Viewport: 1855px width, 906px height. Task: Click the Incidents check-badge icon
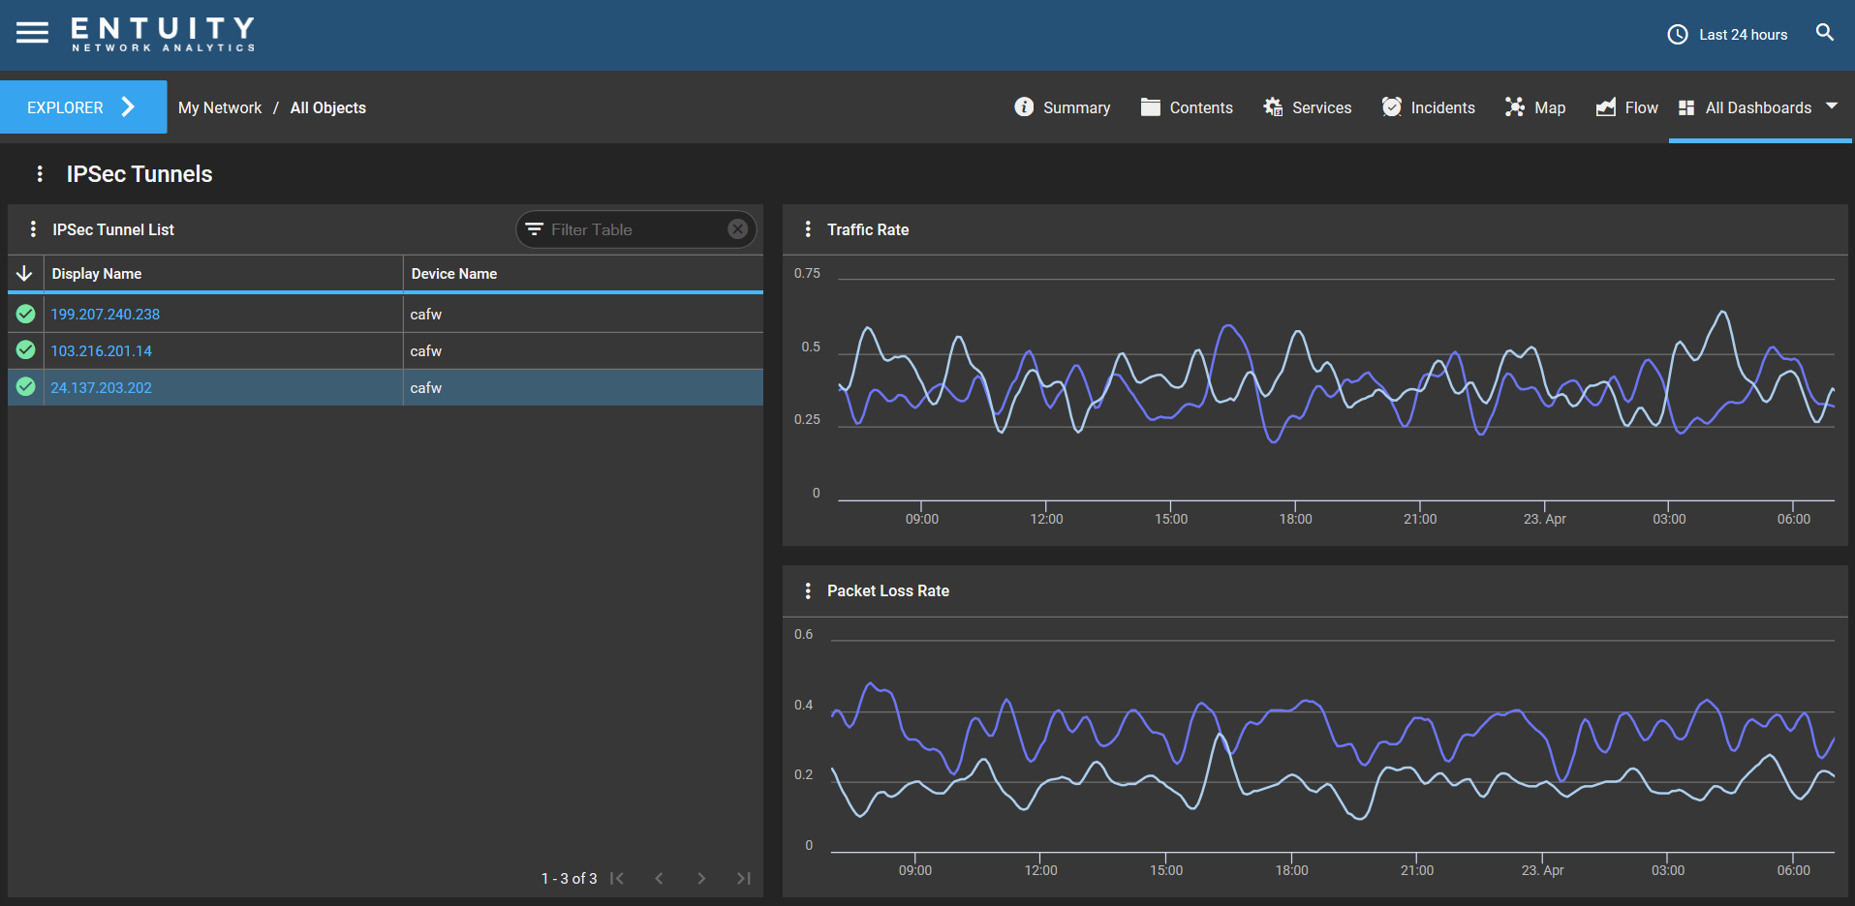pos(1392,106)
